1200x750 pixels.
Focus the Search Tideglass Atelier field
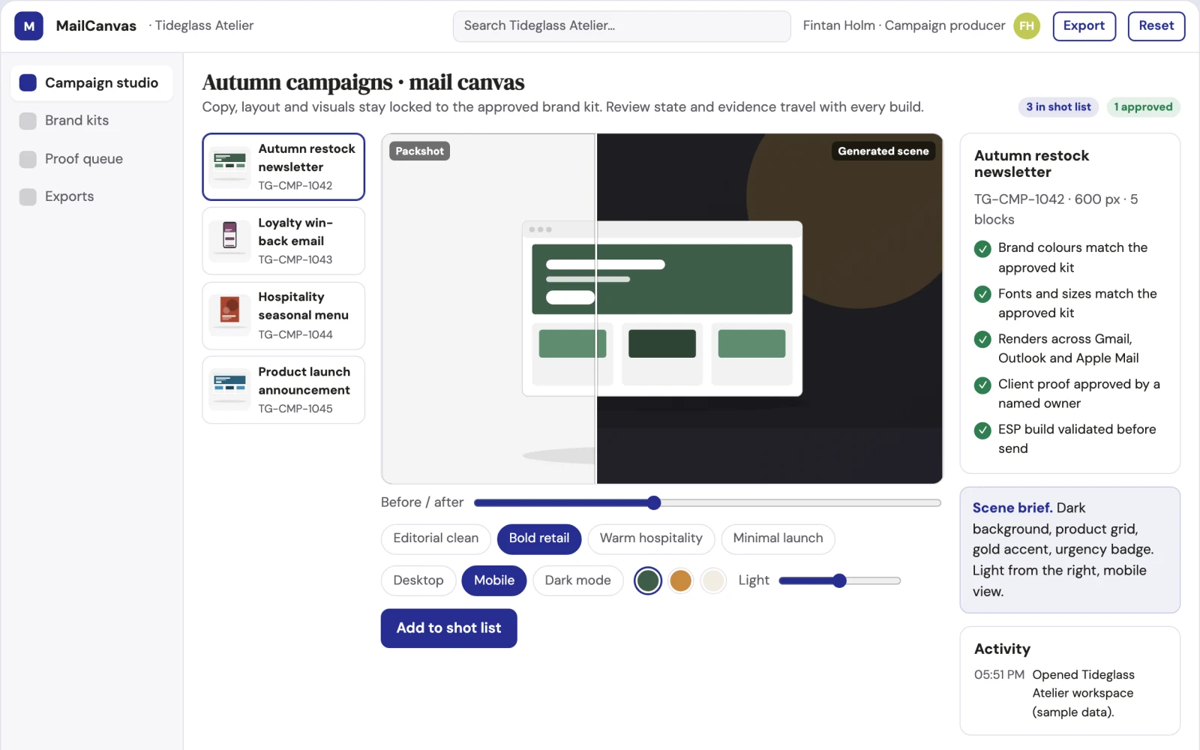(x=622, y=26)
